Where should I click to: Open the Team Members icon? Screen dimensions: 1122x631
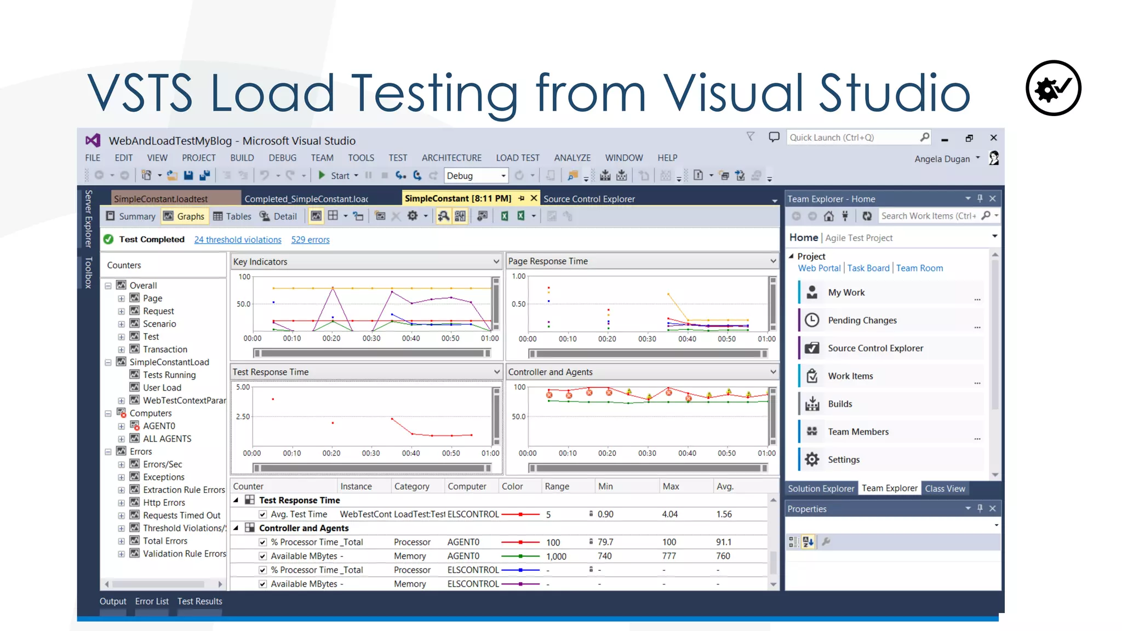click(x=812, y=432)
